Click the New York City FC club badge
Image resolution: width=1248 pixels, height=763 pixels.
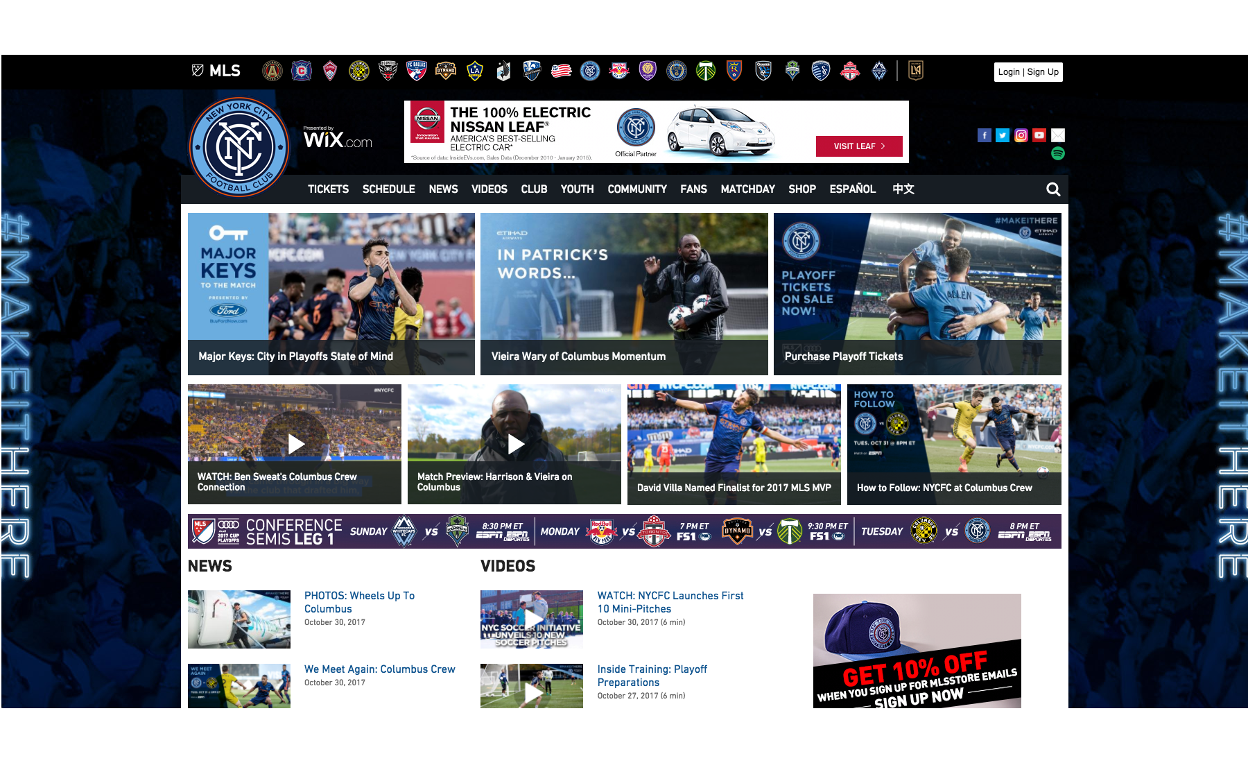tap(239, 147)
